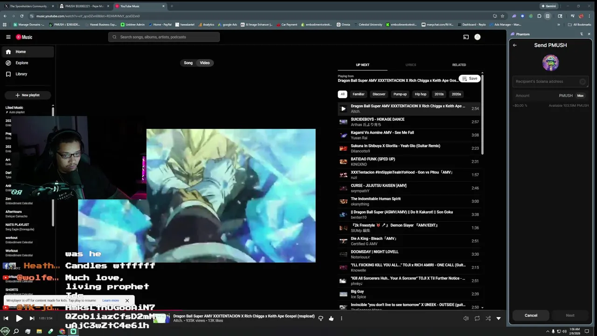Click the YouTube Music logo

[24, 37]
